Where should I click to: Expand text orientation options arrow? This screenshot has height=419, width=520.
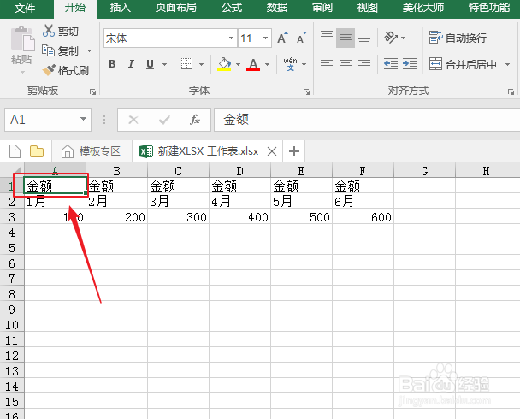pos(404,38)
